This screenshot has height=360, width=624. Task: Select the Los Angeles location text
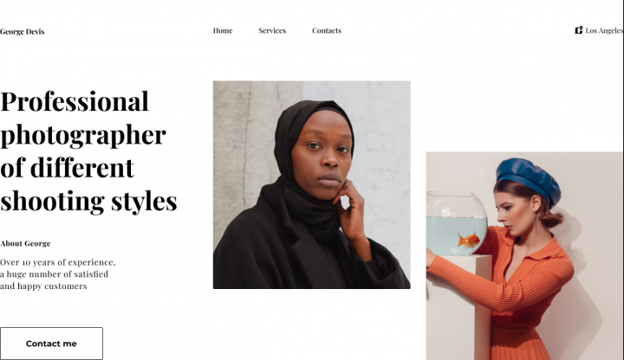coord(604,30)
